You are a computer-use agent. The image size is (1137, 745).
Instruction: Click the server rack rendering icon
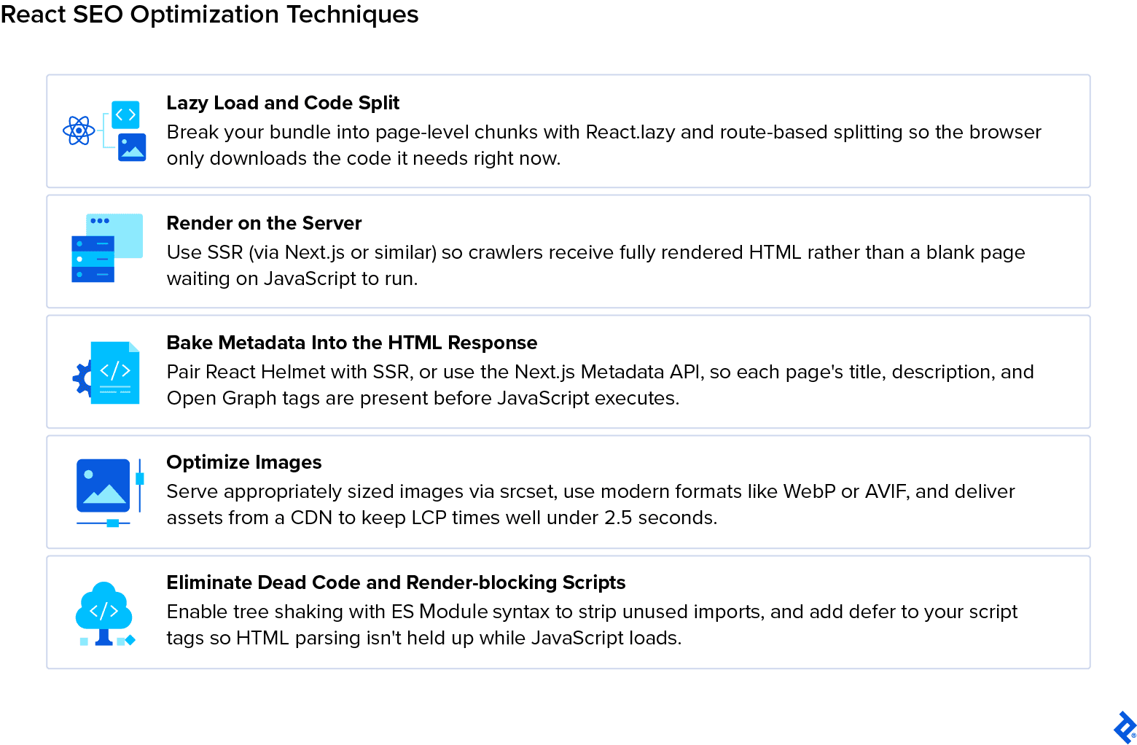click(107, 248)
